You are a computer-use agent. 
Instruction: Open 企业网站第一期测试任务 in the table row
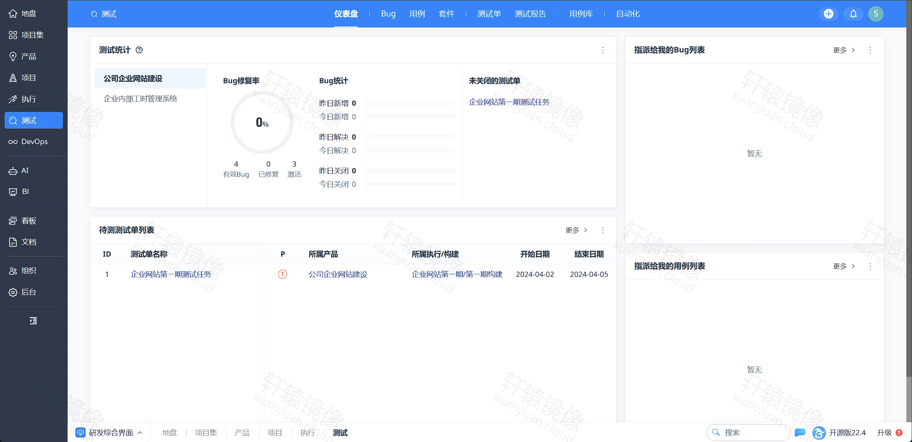(171, 274)
